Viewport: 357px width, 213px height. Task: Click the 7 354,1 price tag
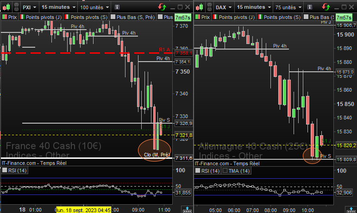(182, 62)
